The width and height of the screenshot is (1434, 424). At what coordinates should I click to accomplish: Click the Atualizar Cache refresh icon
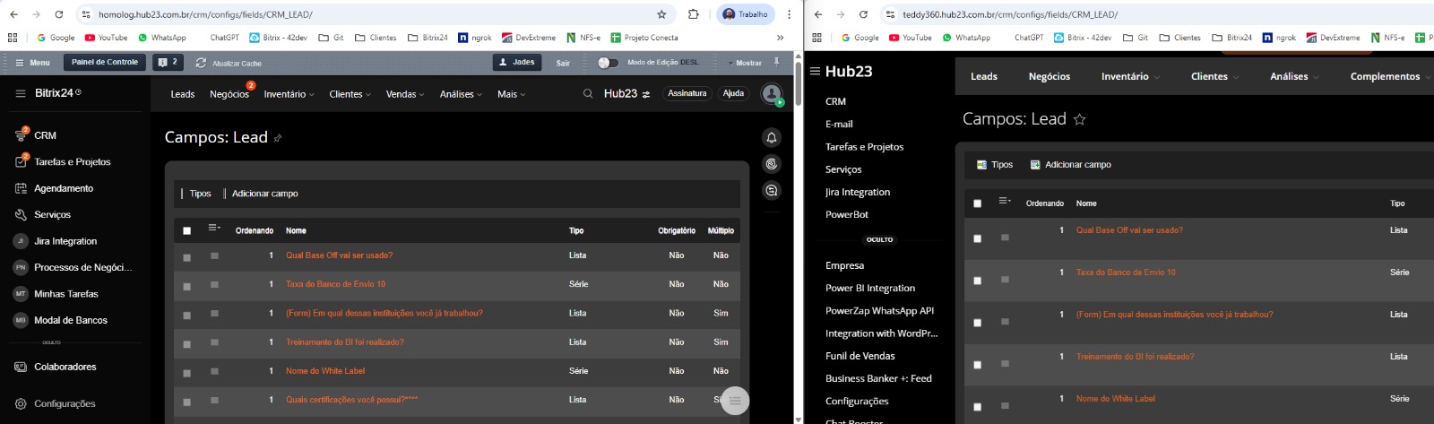201,63
